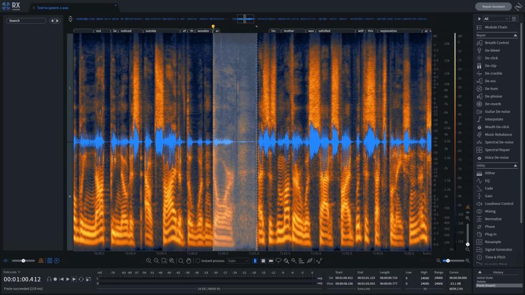This screenshot has width=525, height=295.
Task: Choose the grab hand tool
Action: click(188, 261)
